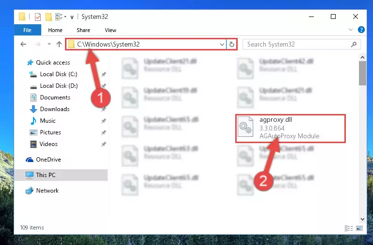Click the Forward navigation arrow
This screenshot has height=245, width=373.
[x=37, y=44]
